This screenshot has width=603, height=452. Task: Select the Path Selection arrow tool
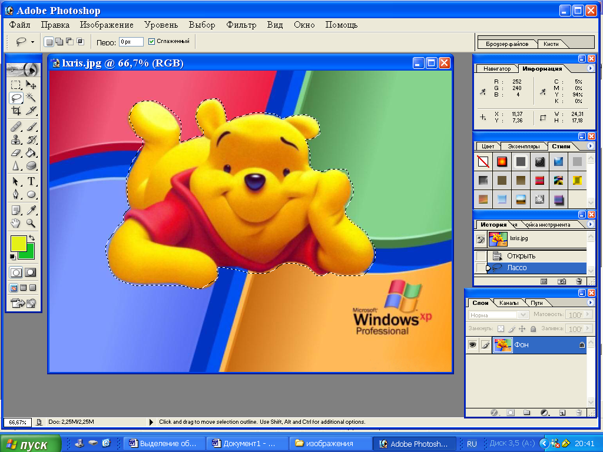tap(16, 181)
